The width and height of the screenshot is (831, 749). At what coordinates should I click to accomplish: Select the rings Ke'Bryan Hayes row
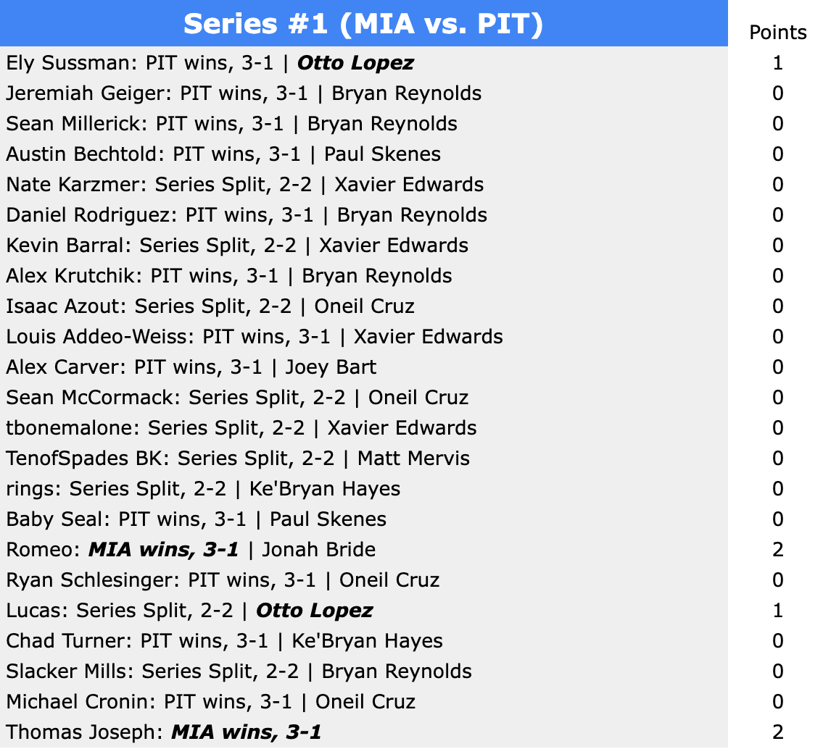pos(203,489)
